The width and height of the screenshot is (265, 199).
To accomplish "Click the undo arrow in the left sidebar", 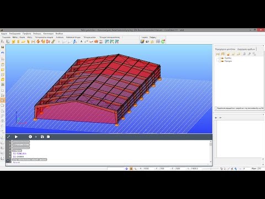I will point(3,53).
